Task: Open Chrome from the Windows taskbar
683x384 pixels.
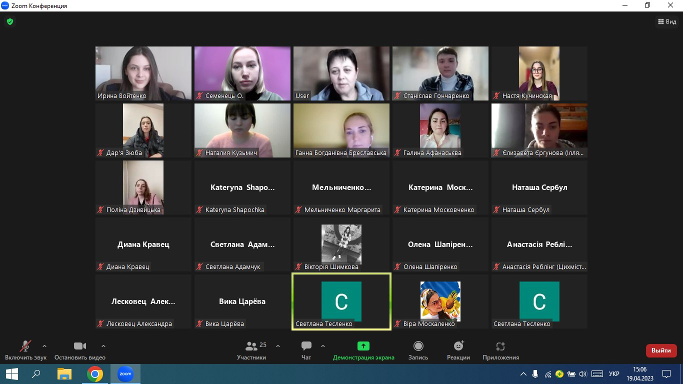Action: tap(95, 373)
